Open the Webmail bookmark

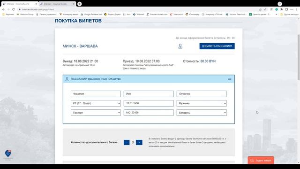tap(138, 15)
